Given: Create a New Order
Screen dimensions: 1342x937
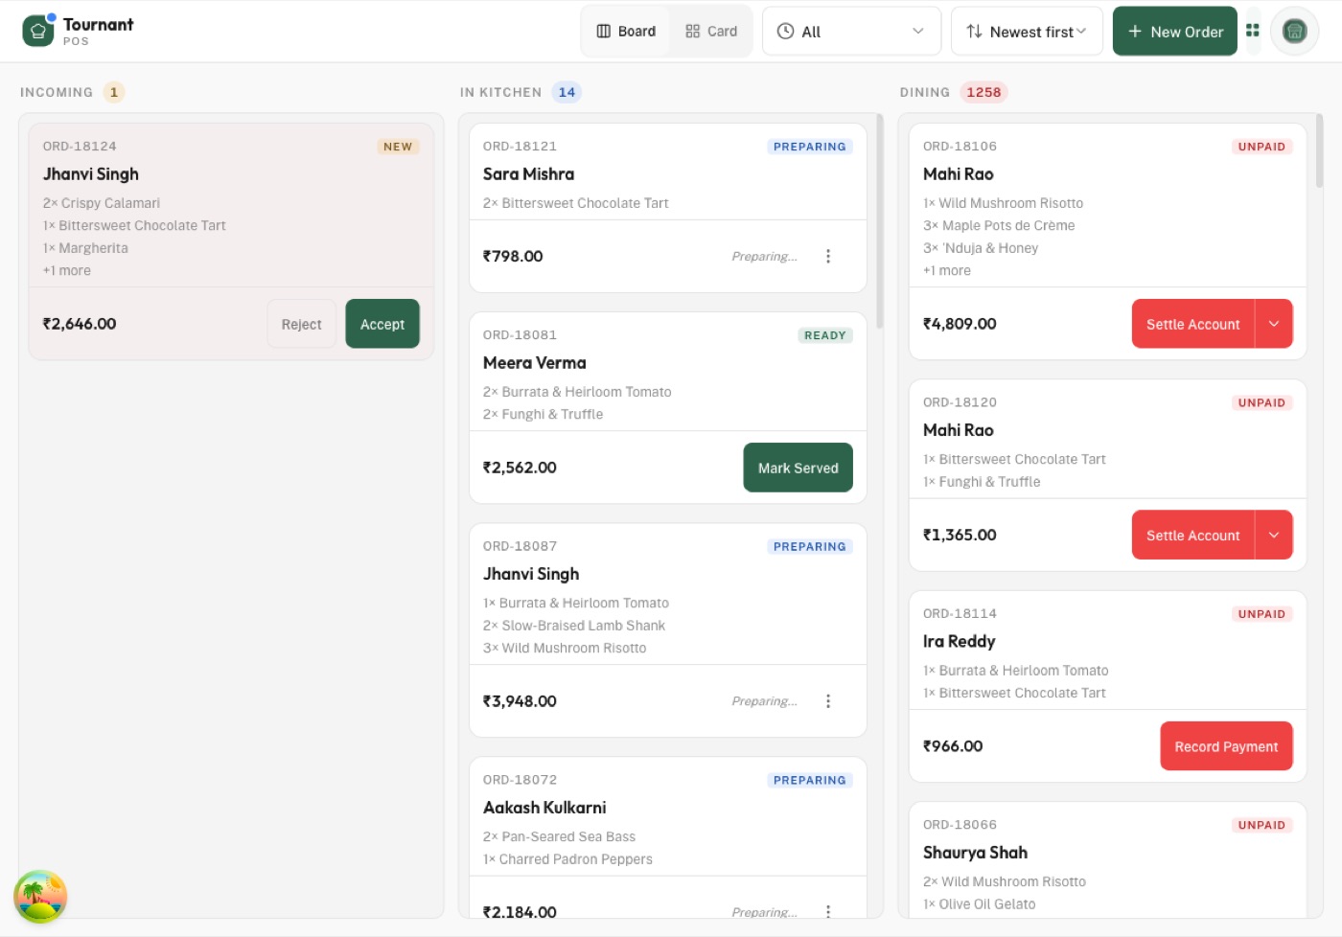Looking at the screenshot, I should pyautogui.click(x=1175, y=32).
